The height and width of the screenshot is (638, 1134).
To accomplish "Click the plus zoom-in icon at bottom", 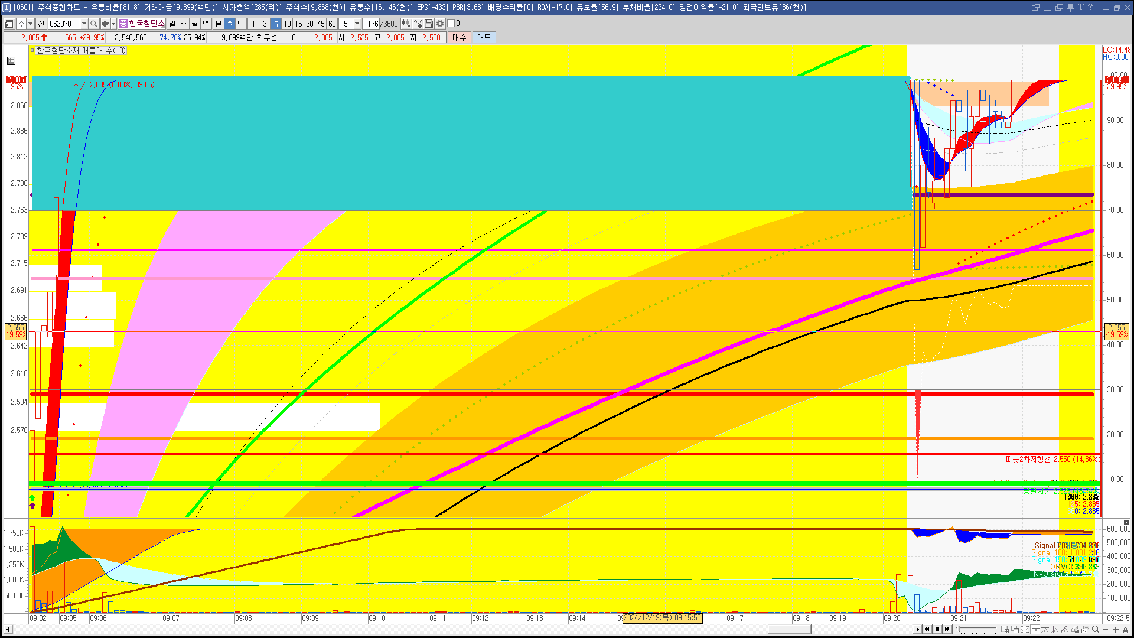I will point(1116,630).
